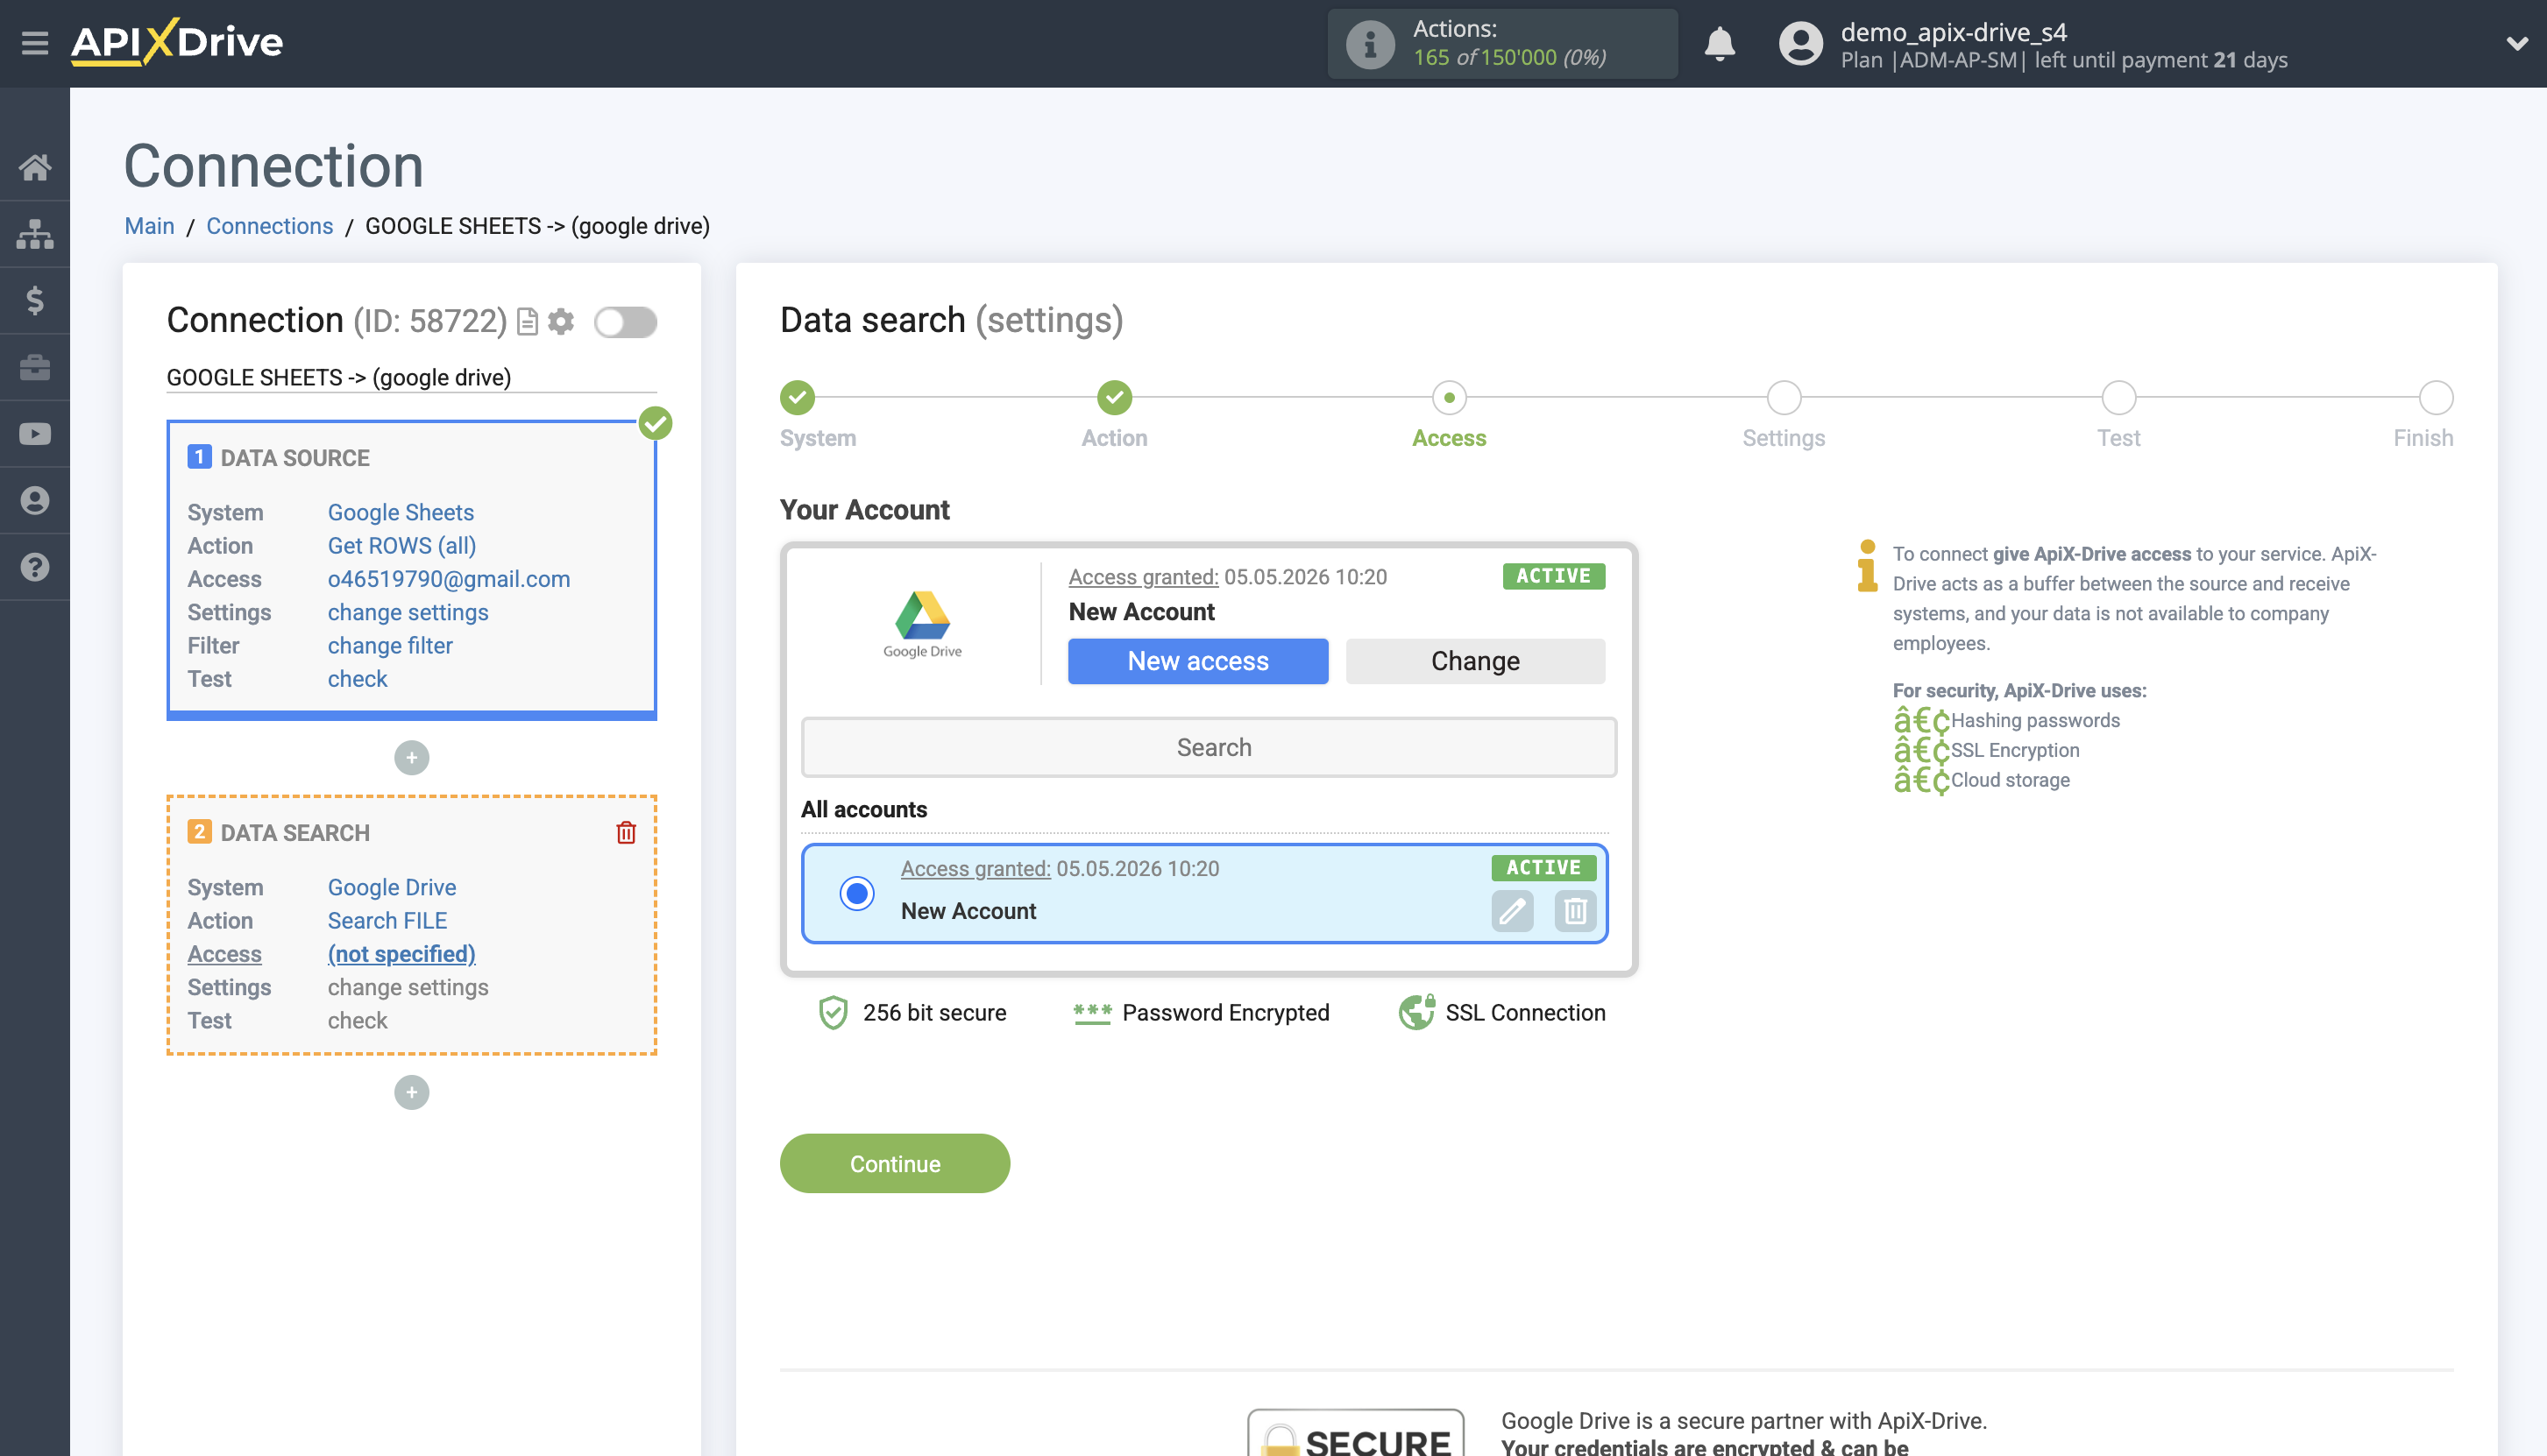This screenshot has height=1456, width=2547.
Task: Click the 256 bit secure shield icon
Action: coord(833,1013)
